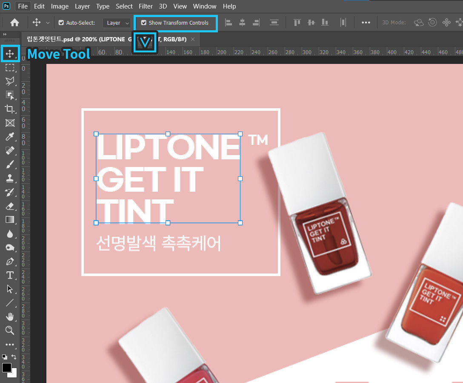Select the Frame tool

10,123
